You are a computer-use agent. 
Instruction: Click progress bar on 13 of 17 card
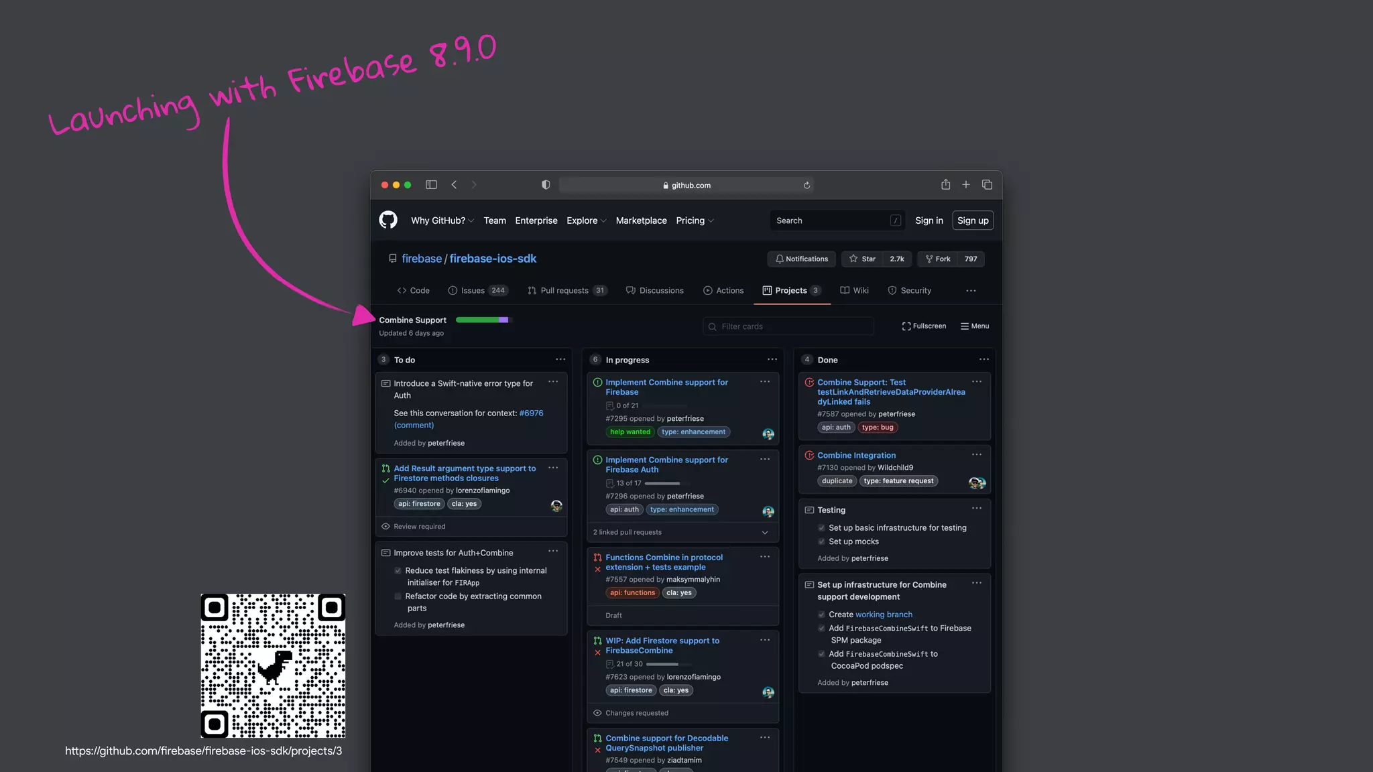pyautogui.click(x=666, y=483)
